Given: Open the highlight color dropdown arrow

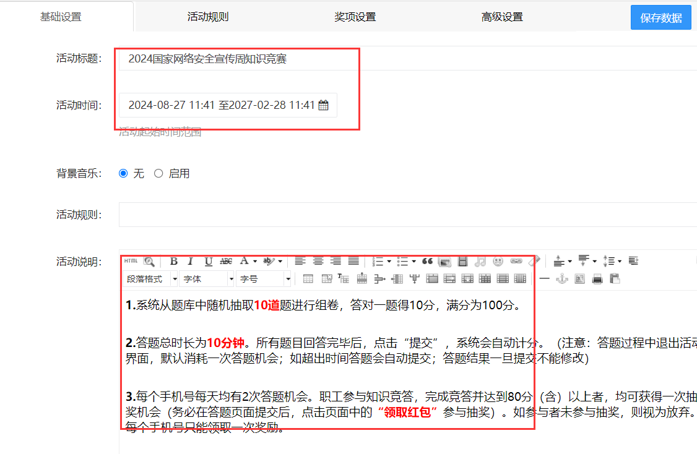Looking at the screenshot, I should [x=280, y=262].
